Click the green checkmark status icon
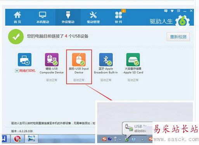This screenshot has width=199, height=145. point(16,37)
